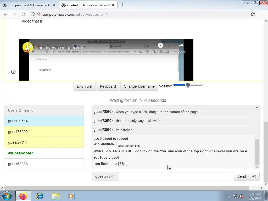Click the Firefox taskbar icon
Viewport: 268px width, 201px height.
point(23,196)
